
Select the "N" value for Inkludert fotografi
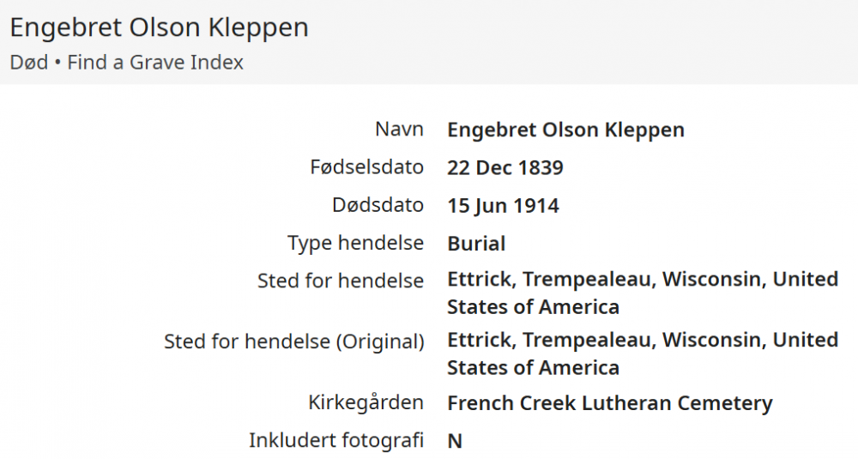click(455, 441)
